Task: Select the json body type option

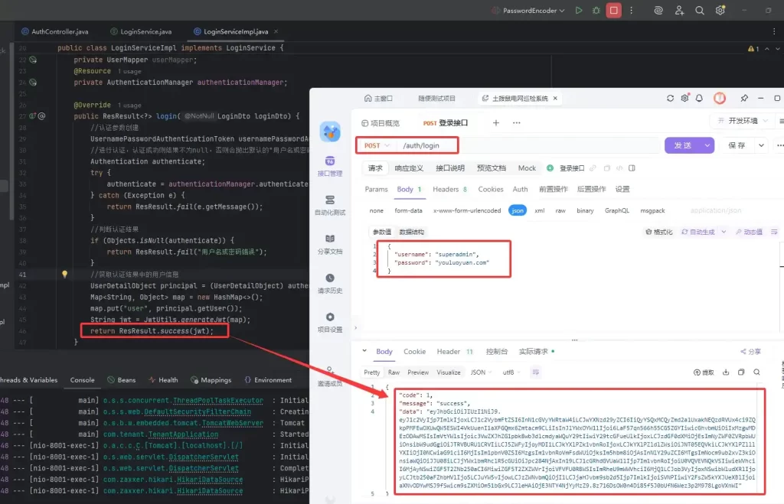Action: 518,210
